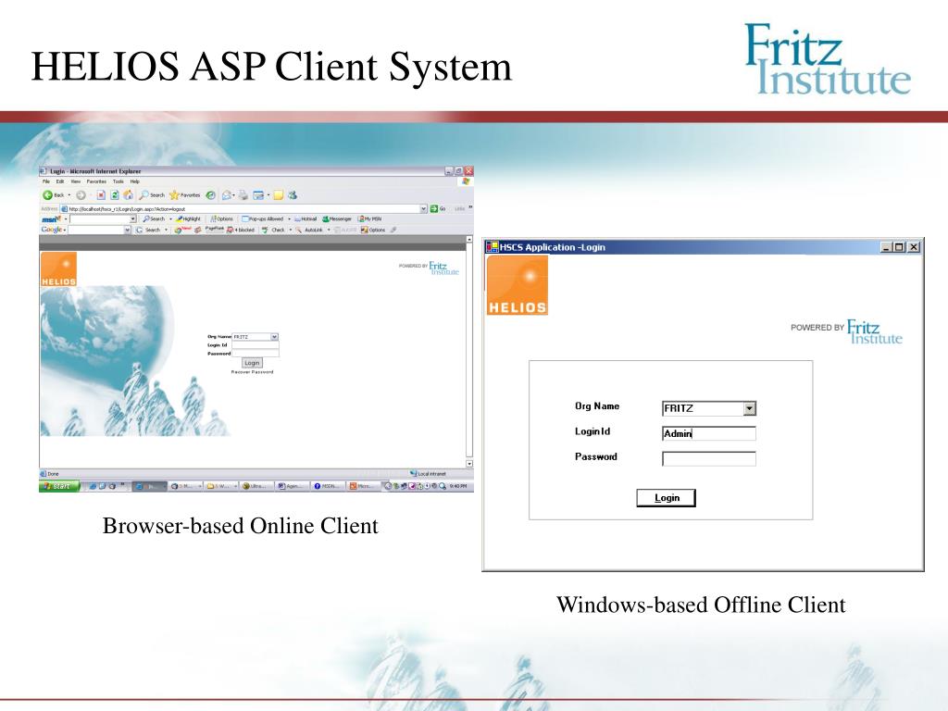The width and height of the screenshot is (948, 711).
Task: Click the Pop-ups Allowed toggle on MSN toolbar
Action: 262,218
